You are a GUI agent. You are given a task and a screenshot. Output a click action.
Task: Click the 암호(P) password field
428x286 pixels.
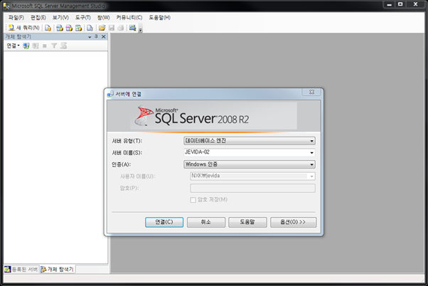pos(252,188)
